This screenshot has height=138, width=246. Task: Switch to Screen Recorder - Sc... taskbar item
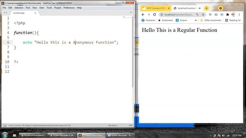[x=120, y=135]
